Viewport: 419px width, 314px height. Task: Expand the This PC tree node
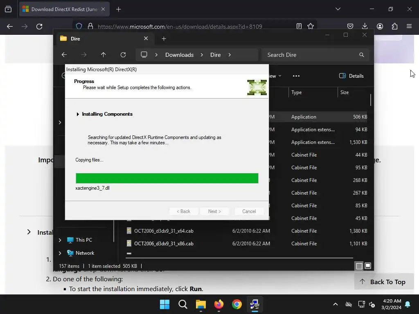click(x=60, y=240)
